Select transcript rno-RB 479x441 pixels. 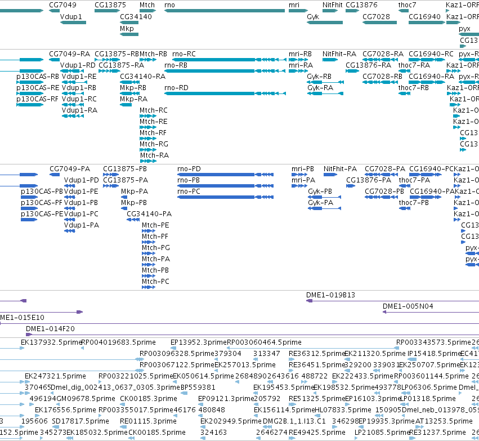coord(225,71)
